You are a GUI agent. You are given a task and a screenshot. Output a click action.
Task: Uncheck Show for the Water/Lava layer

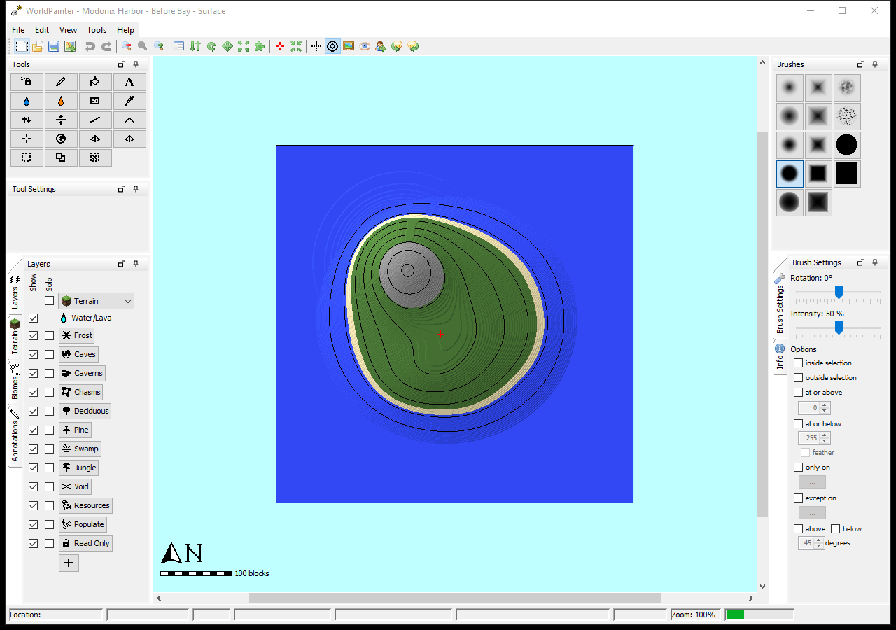click(33, 318)
